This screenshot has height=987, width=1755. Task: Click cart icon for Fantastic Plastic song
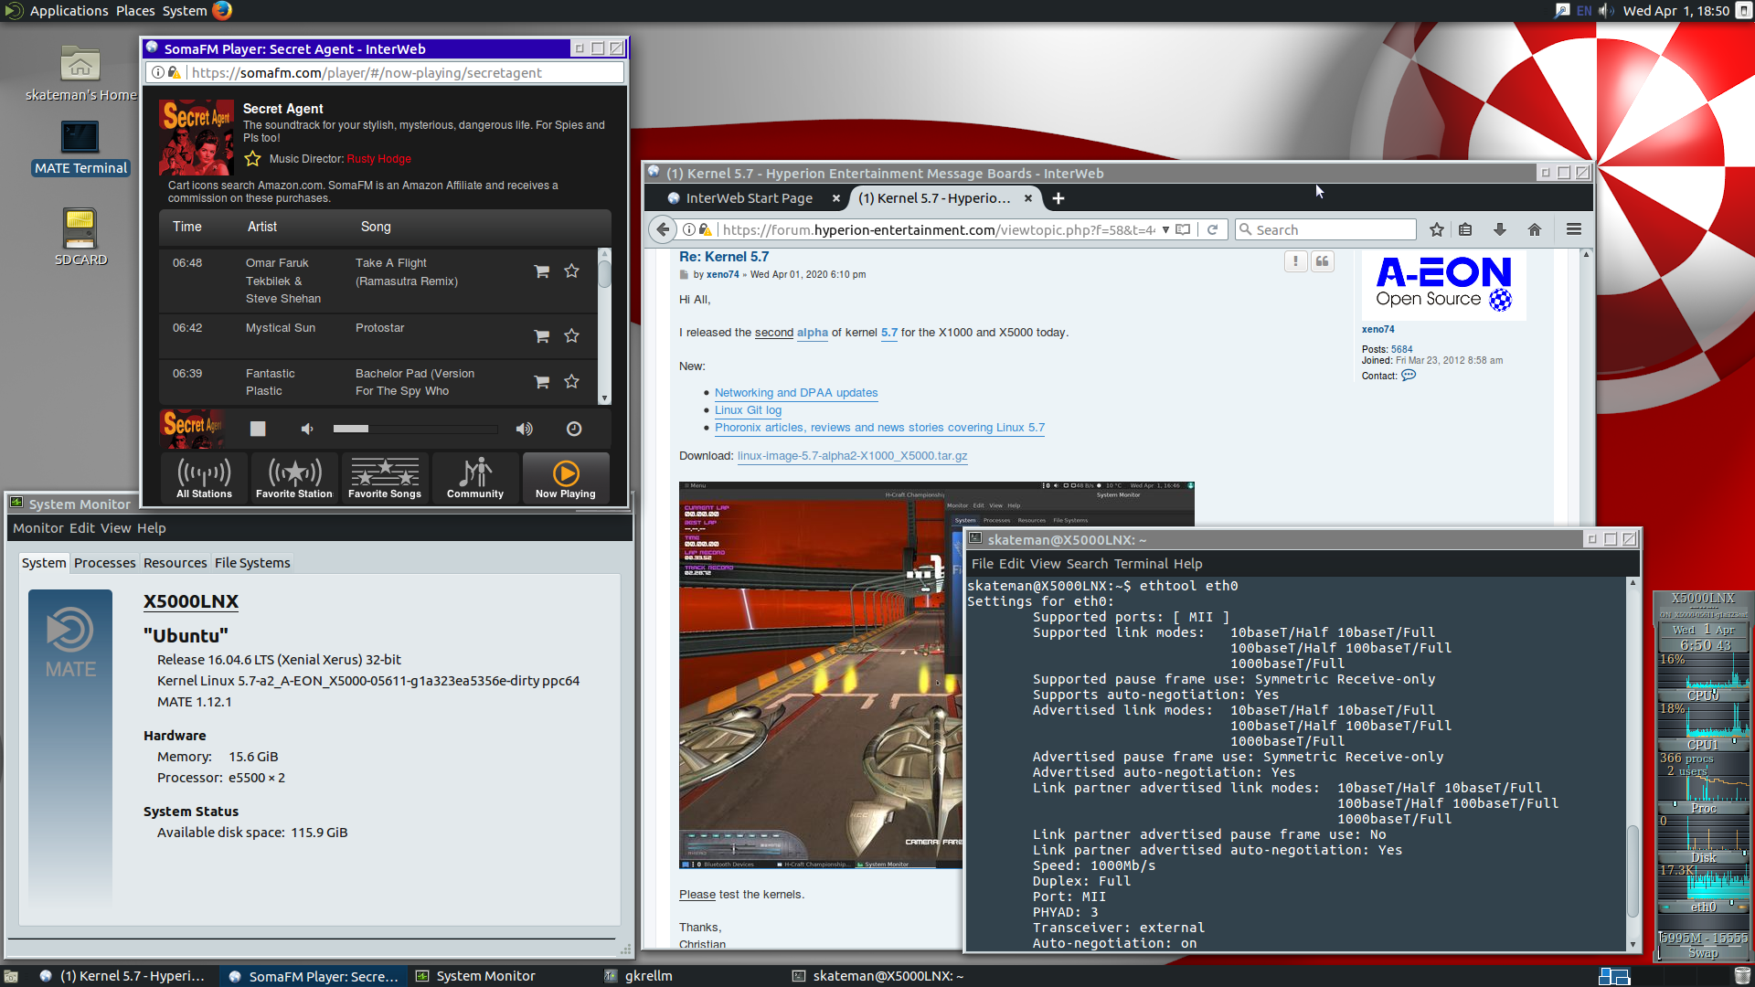(542, 382)
